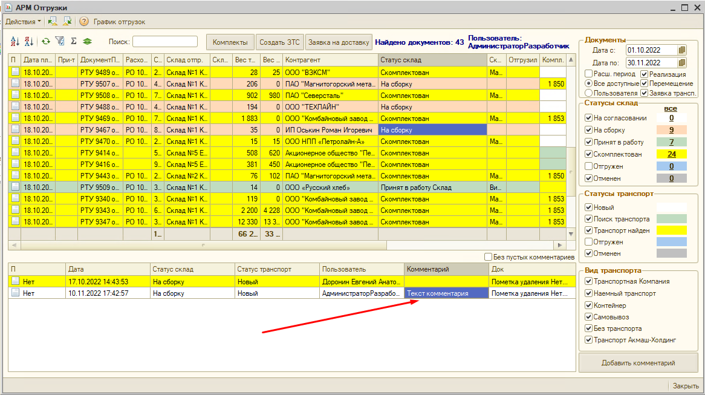Click document icon in row РТУ 9488
The width and height of the screenshot is (705, 395).
click(15, 106)
